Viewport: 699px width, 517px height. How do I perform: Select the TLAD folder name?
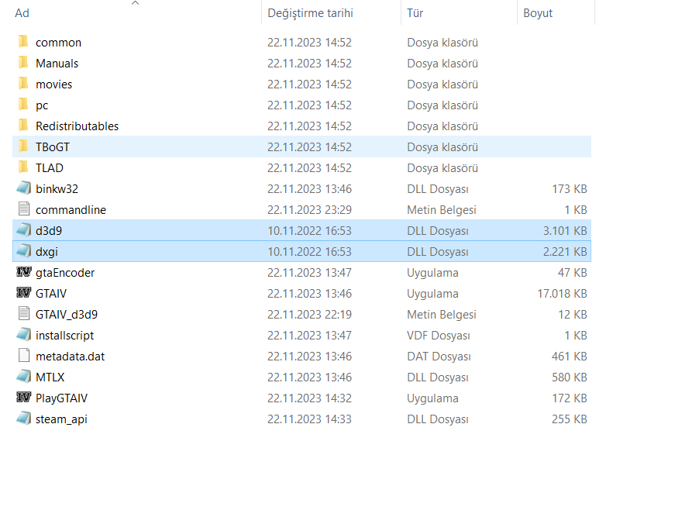tap(50, 168)
